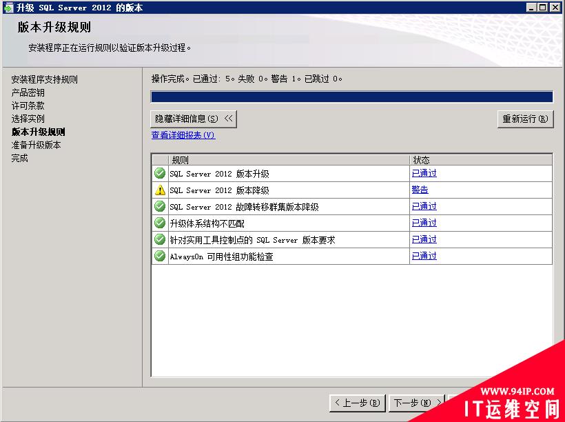Click the 状态 column header
Image resolution: width=565 pixels, height=422 pixels.
[x=481, y=160]
